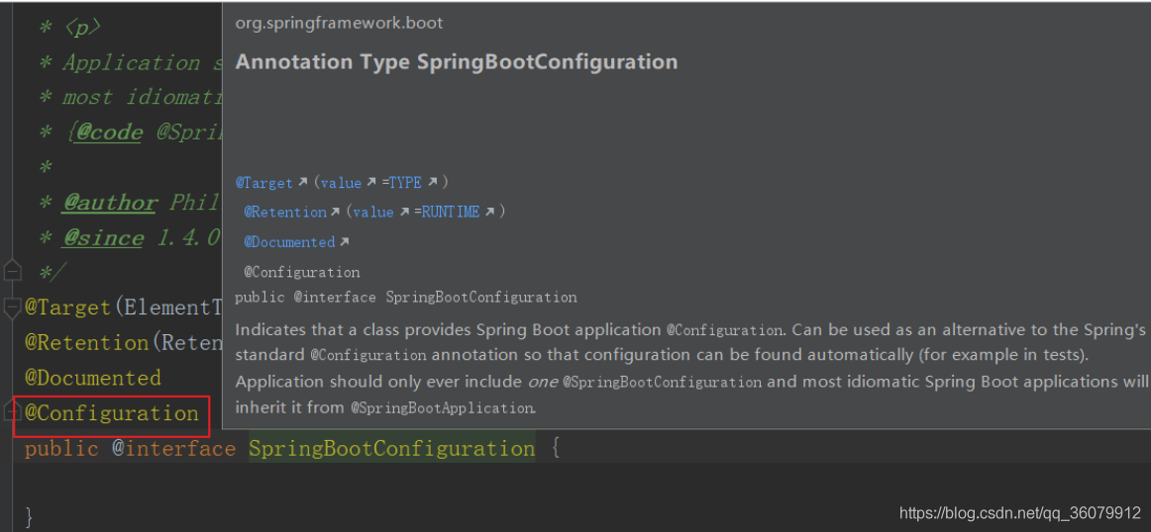1151x532 pixels.
Task: Click the @Retention annotation in the editor
Action: [86, 342]
